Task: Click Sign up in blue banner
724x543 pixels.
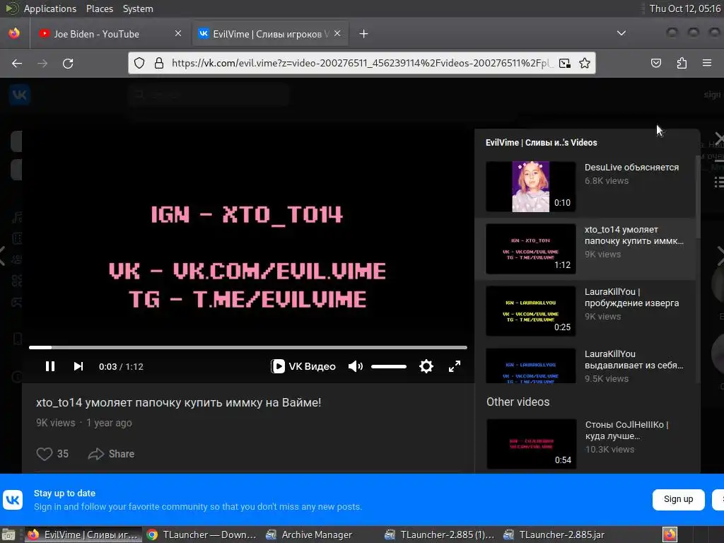Action: point(678,499)
